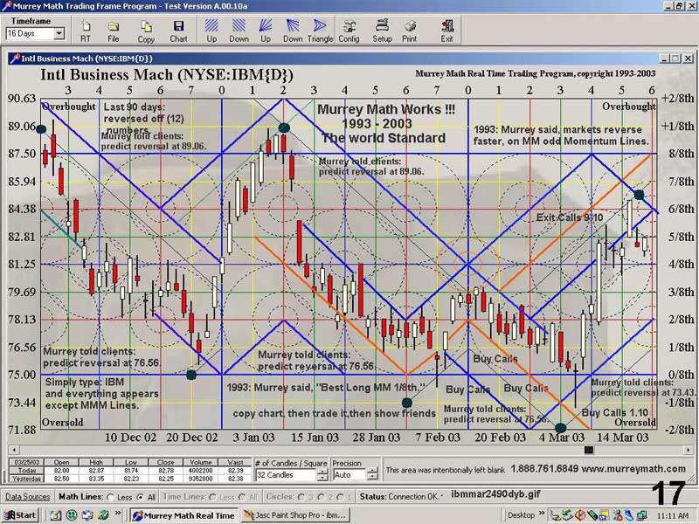This screenshot has width=699, height=524.
Task: Select Circles 3 radio button
Action: [x=301, y=497]
